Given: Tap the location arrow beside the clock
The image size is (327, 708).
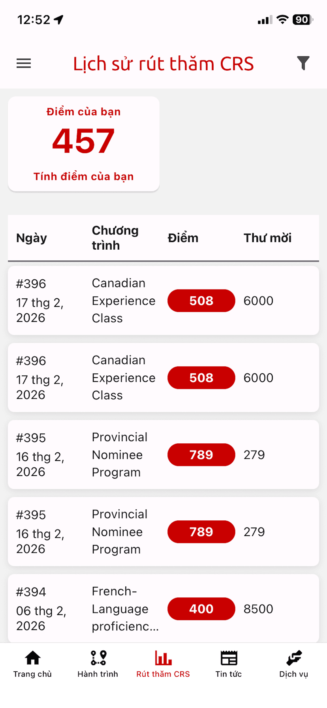Looking at the screenshot, I should click(59, 19).
